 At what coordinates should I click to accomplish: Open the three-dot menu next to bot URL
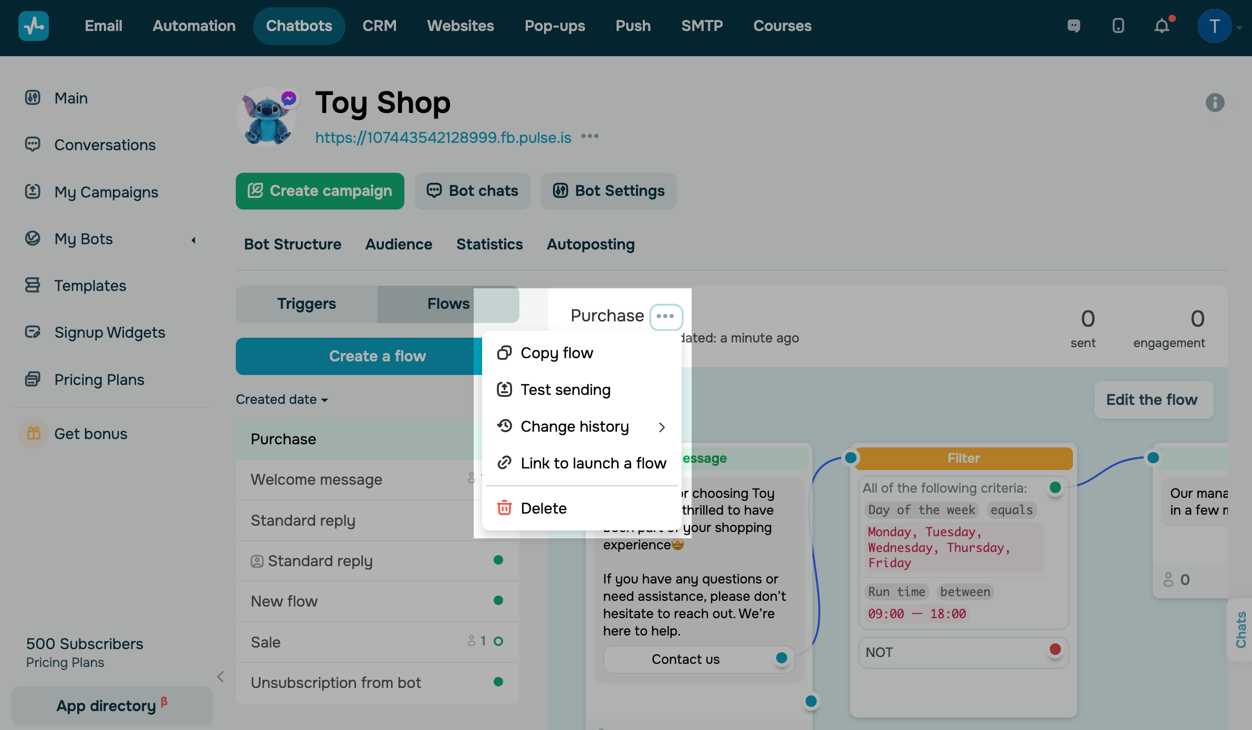pyautogui.click(x=590, y=137)
